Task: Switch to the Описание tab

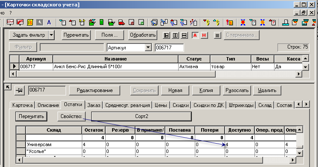Action: point(48,105)
